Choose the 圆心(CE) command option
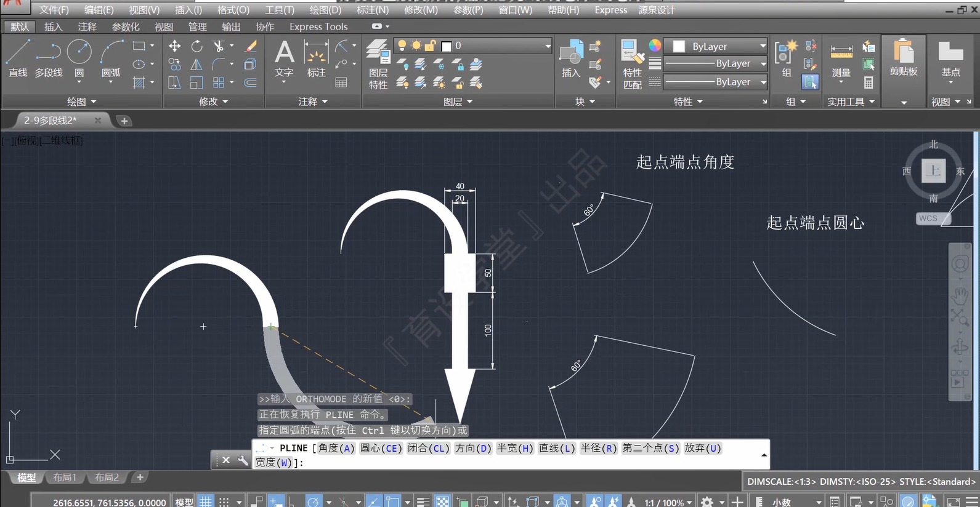The image size is (980, 507). point(381,448)
